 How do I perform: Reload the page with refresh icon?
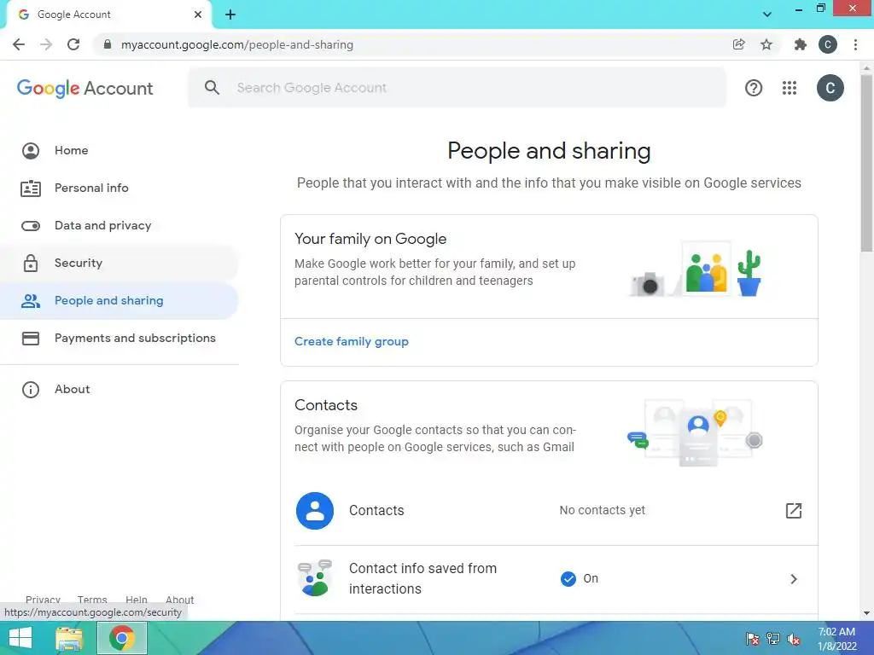[x=73, y=44]
